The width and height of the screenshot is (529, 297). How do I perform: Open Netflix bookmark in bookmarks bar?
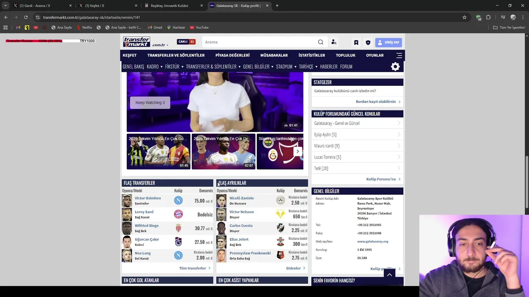click(x=84, y=28)
